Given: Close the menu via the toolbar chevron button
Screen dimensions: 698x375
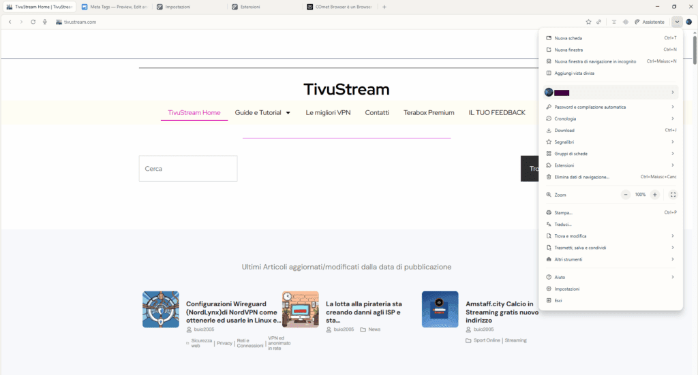Looking at the screenshot, I should pyautogui.click(x=677, y=22).
